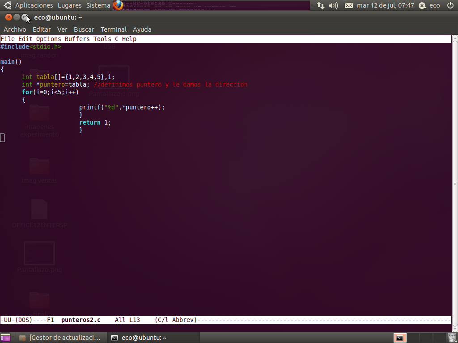Click the for(i=0;i<5;i++) line
The image size is (458, 343).
pyautogui.click(x=50, y=92)
